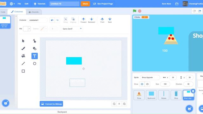Image resolution: width=203 pixels, height=114 pixels.
Task: Bring selection to Front
Action: click(102, 20)
